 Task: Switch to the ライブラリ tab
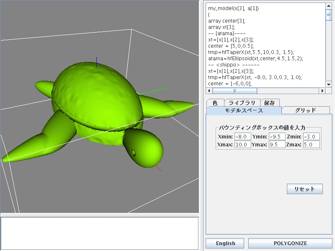click(x=242, y=103)
